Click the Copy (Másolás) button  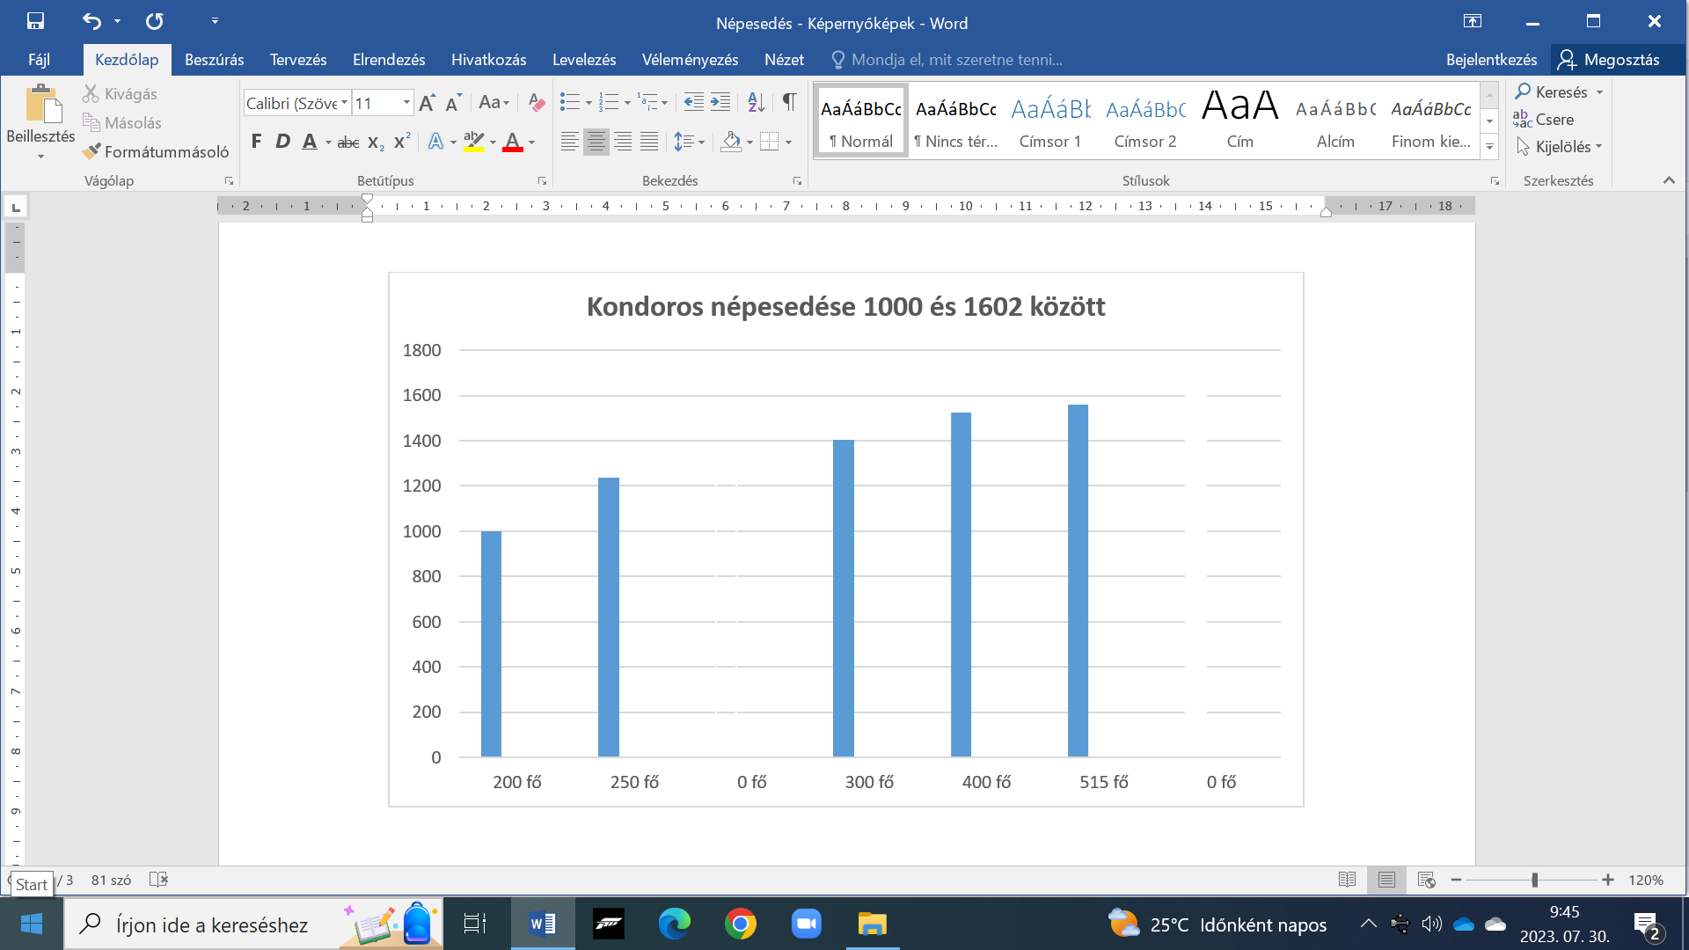coord(122,122)
